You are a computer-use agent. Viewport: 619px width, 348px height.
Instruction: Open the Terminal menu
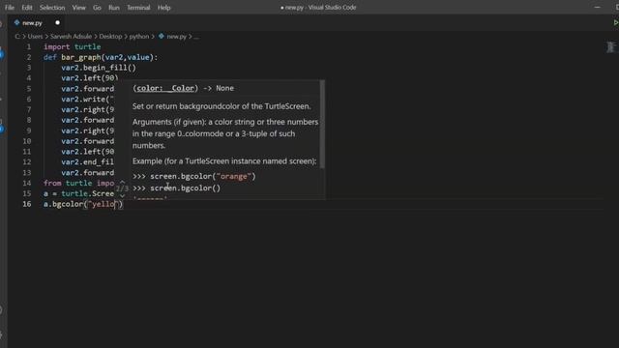pyautogui.click(x=138, y=8)
